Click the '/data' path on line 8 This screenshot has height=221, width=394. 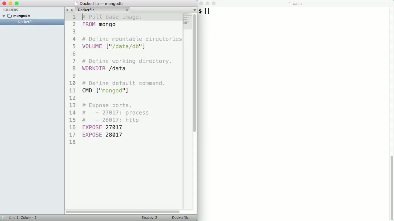coord(117,68)
